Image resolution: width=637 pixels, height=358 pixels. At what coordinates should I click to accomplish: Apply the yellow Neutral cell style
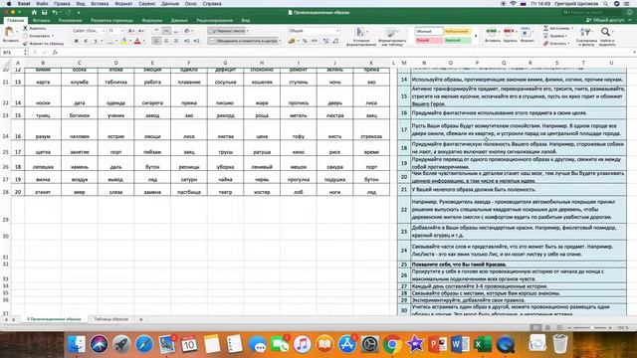pos(457,31)
